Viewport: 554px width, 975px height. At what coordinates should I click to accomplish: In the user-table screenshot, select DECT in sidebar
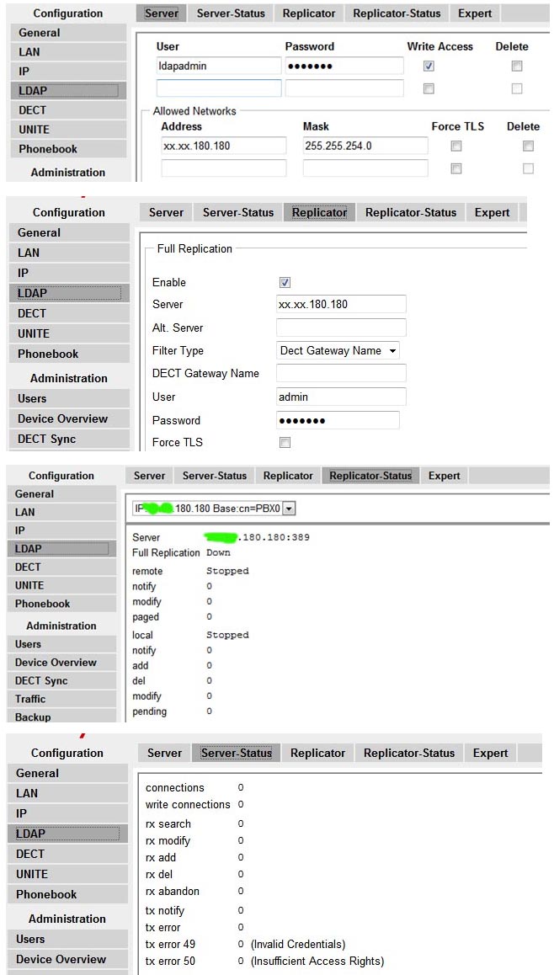tap(68, 110)
